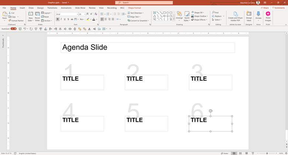Click the Search box in title bar
The height and width of the screenshot is (155, 288).
click(144, 3)
